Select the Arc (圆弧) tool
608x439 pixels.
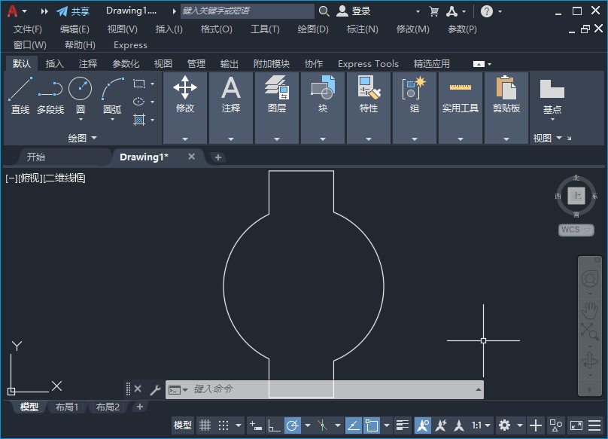click(x=112, y=95)
